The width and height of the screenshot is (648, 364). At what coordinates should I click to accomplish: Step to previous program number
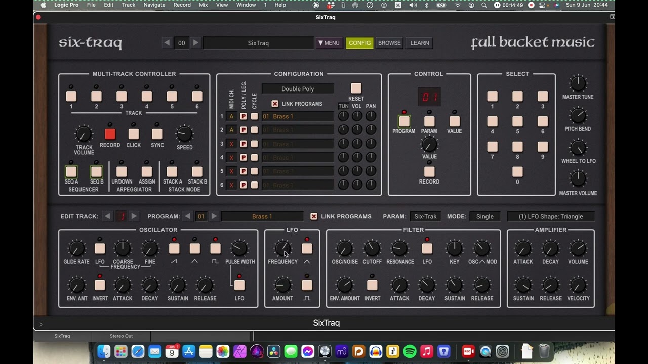point(187,216)
